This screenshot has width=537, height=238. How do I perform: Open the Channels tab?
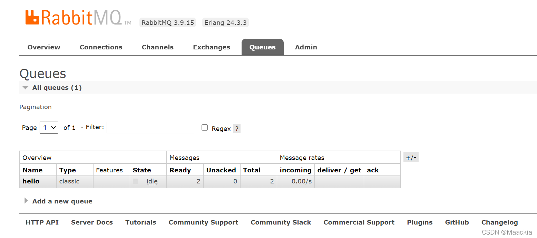pyautogui.click(x=158, y=47)
